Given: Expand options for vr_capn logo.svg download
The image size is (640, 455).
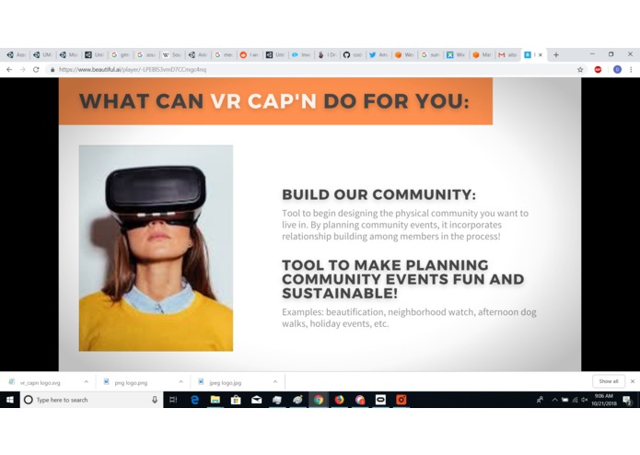Looking at the screenshot, I should (x=87, y=382).
